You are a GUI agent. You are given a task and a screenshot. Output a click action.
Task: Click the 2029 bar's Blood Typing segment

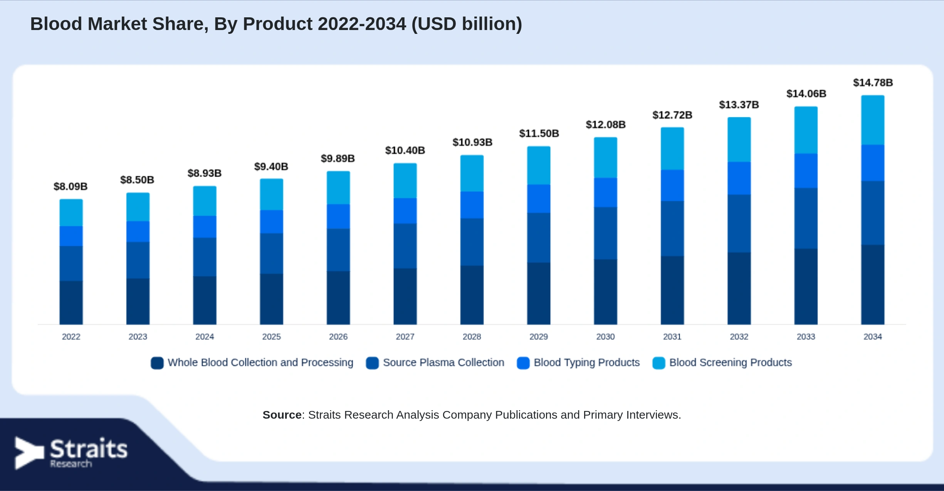coord(539,199)
